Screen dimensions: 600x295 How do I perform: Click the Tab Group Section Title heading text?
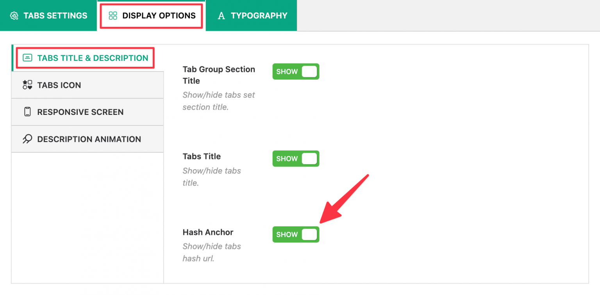click(x=219, y=75)
